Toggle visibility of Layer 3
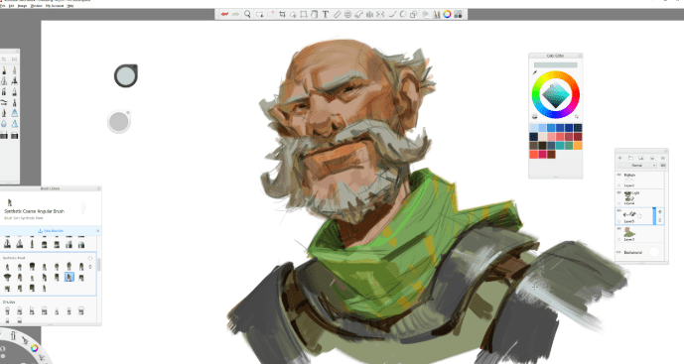 (619, 229)
